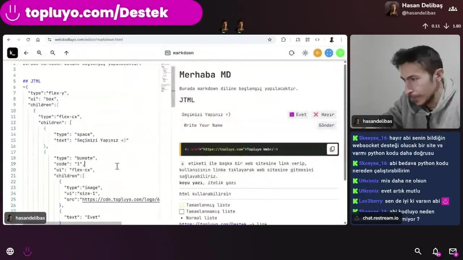Click the browser media control icon
This screenshot has height=260, width=463.
pyautogui.click(x=298, y=40)
